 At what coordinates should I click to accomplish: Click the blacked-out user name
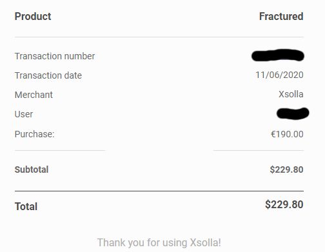tap(293, 113)
